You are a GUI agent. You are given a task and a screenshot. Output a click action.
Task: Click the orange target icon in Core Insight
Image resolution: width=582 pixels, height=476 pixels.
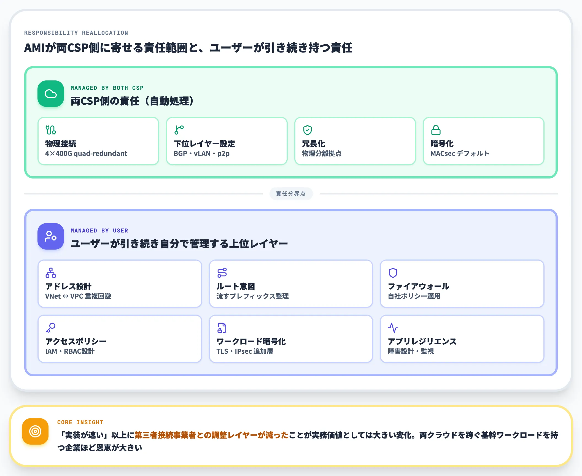[35, 431]
